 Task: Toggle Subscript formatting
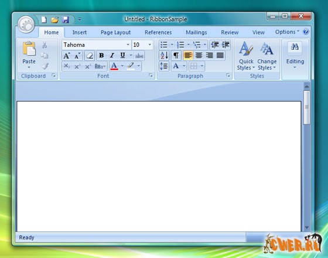[x=67, y=66]
